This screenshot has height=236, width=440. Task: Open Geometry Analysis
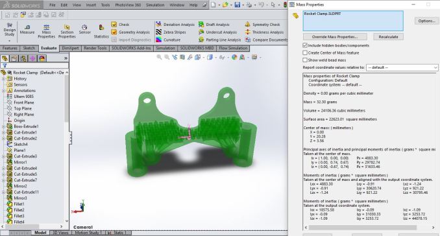(130, 32)
